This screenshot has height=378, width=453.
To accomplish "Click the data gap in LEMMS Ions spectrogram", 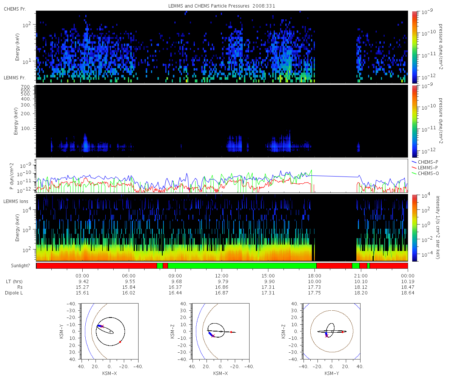I will coord(334,228).
